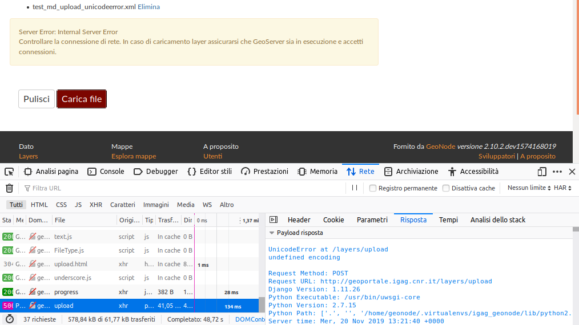The height and width of the screenshot is (325, 579).
Task: Filter requests by CSS
Action: [x=61, y=205]
